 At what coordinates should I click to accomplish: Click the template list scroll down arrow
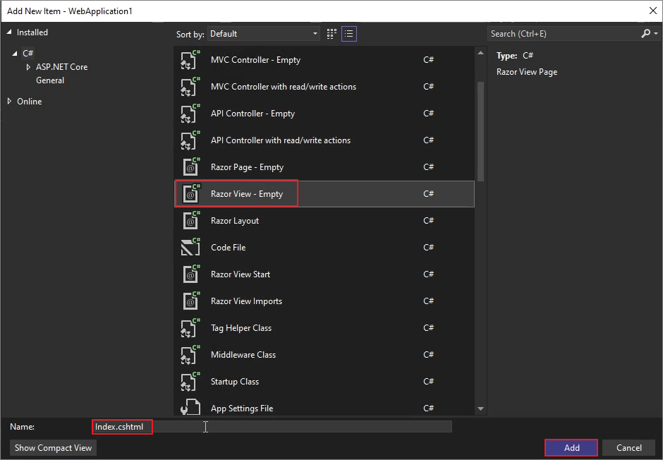(481, 408)
